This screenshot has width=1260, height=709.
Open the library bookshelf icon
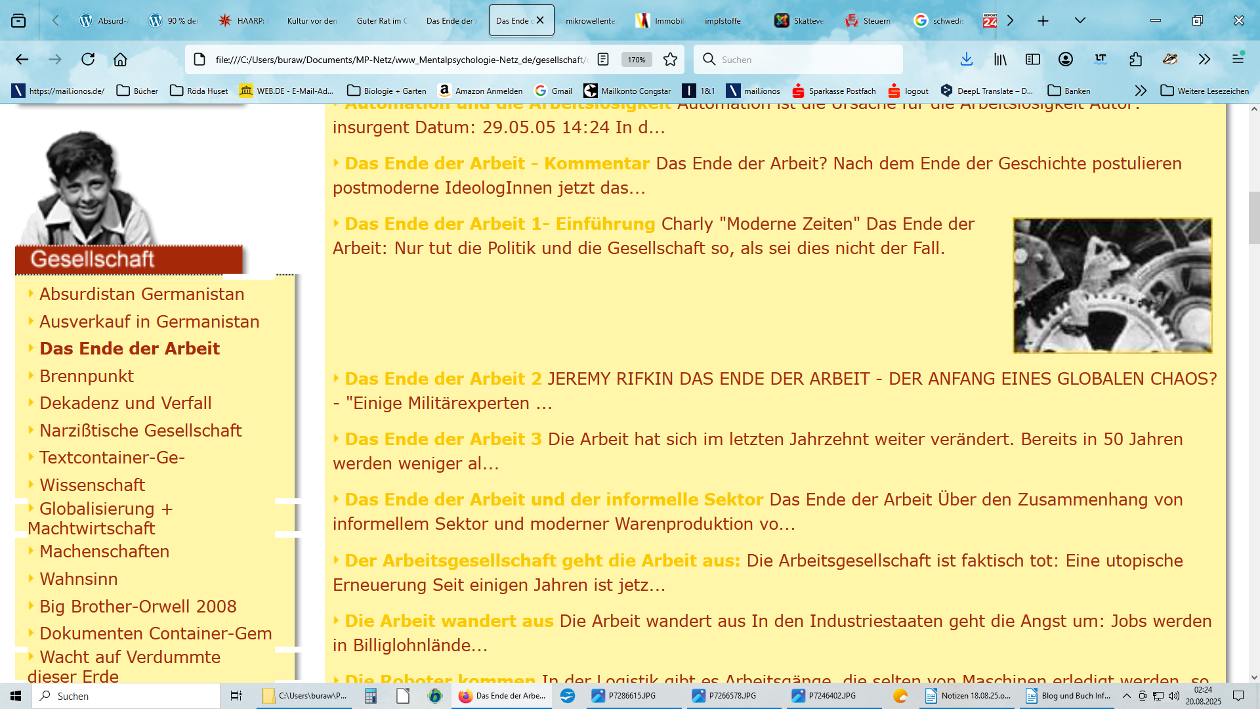[1000, 60]
